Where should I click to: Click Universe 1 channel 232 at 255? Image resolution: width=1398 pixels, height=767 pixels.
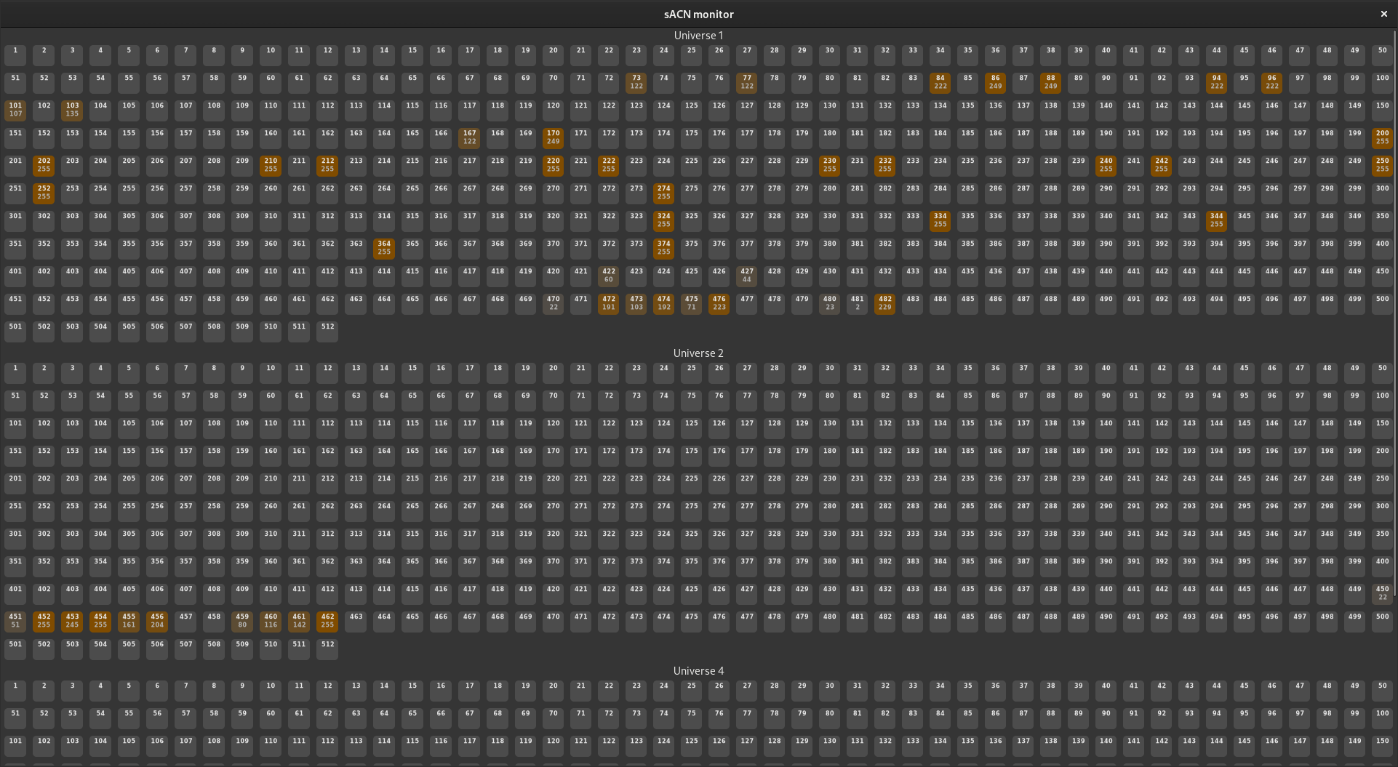click(885, 165)
